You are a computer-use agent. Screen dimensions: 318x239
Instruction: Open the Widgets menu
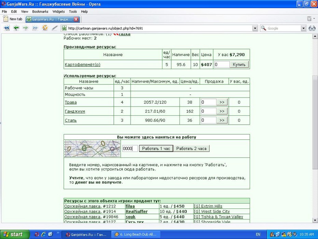(x=58, y=12)
